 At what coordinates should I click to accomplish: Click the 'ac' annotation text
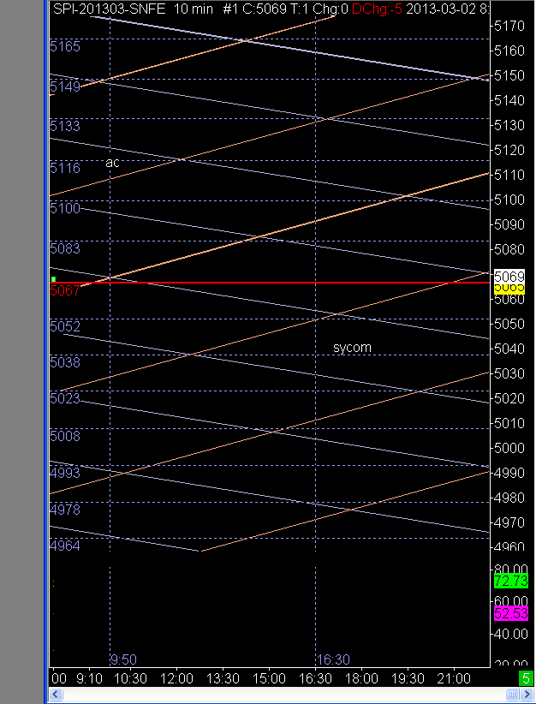coord(112,163)
